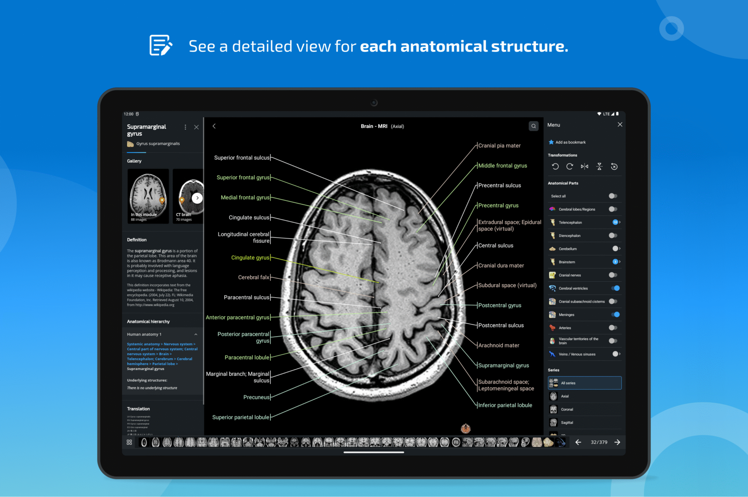Viewport: 748px width, 497px height.
Task: Select the rotate left transformation icon
Action: pos(555,166)
